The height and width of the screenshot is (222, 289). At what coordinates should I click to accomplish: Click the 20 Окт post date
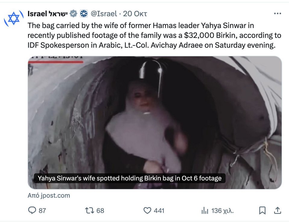(x=135, y=14)
